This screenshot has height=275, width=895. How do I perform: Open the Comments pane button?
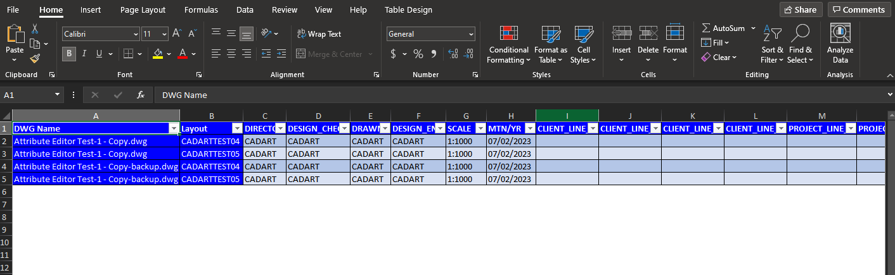(859, 9)
